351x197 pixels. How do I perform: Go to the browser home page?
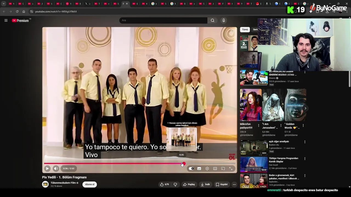(24, 11)
